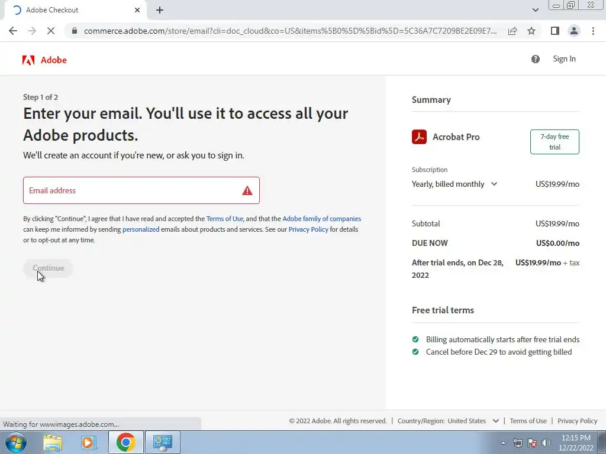The height and width of the screenshot is (454, 606).
Task: Click the volume speaker tray icon
Action: click(546, 443)
